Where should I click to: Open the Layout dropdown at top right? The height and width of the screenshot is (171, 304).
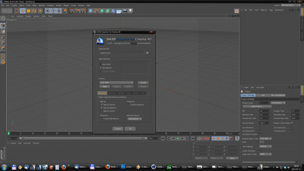point(290,5)
